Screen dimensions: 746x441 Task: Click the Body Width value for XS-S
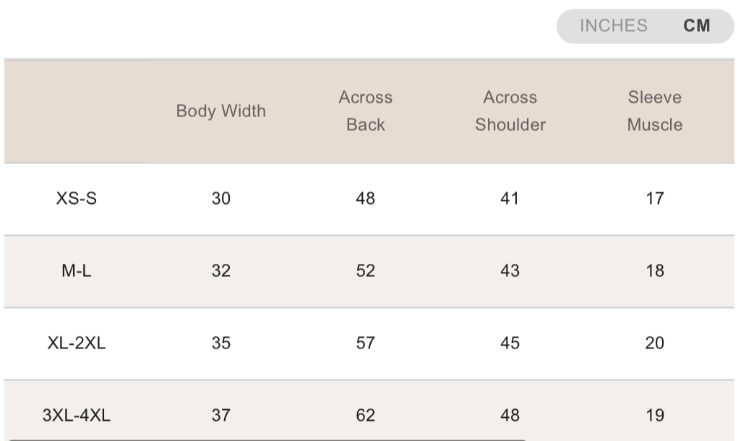221,199
